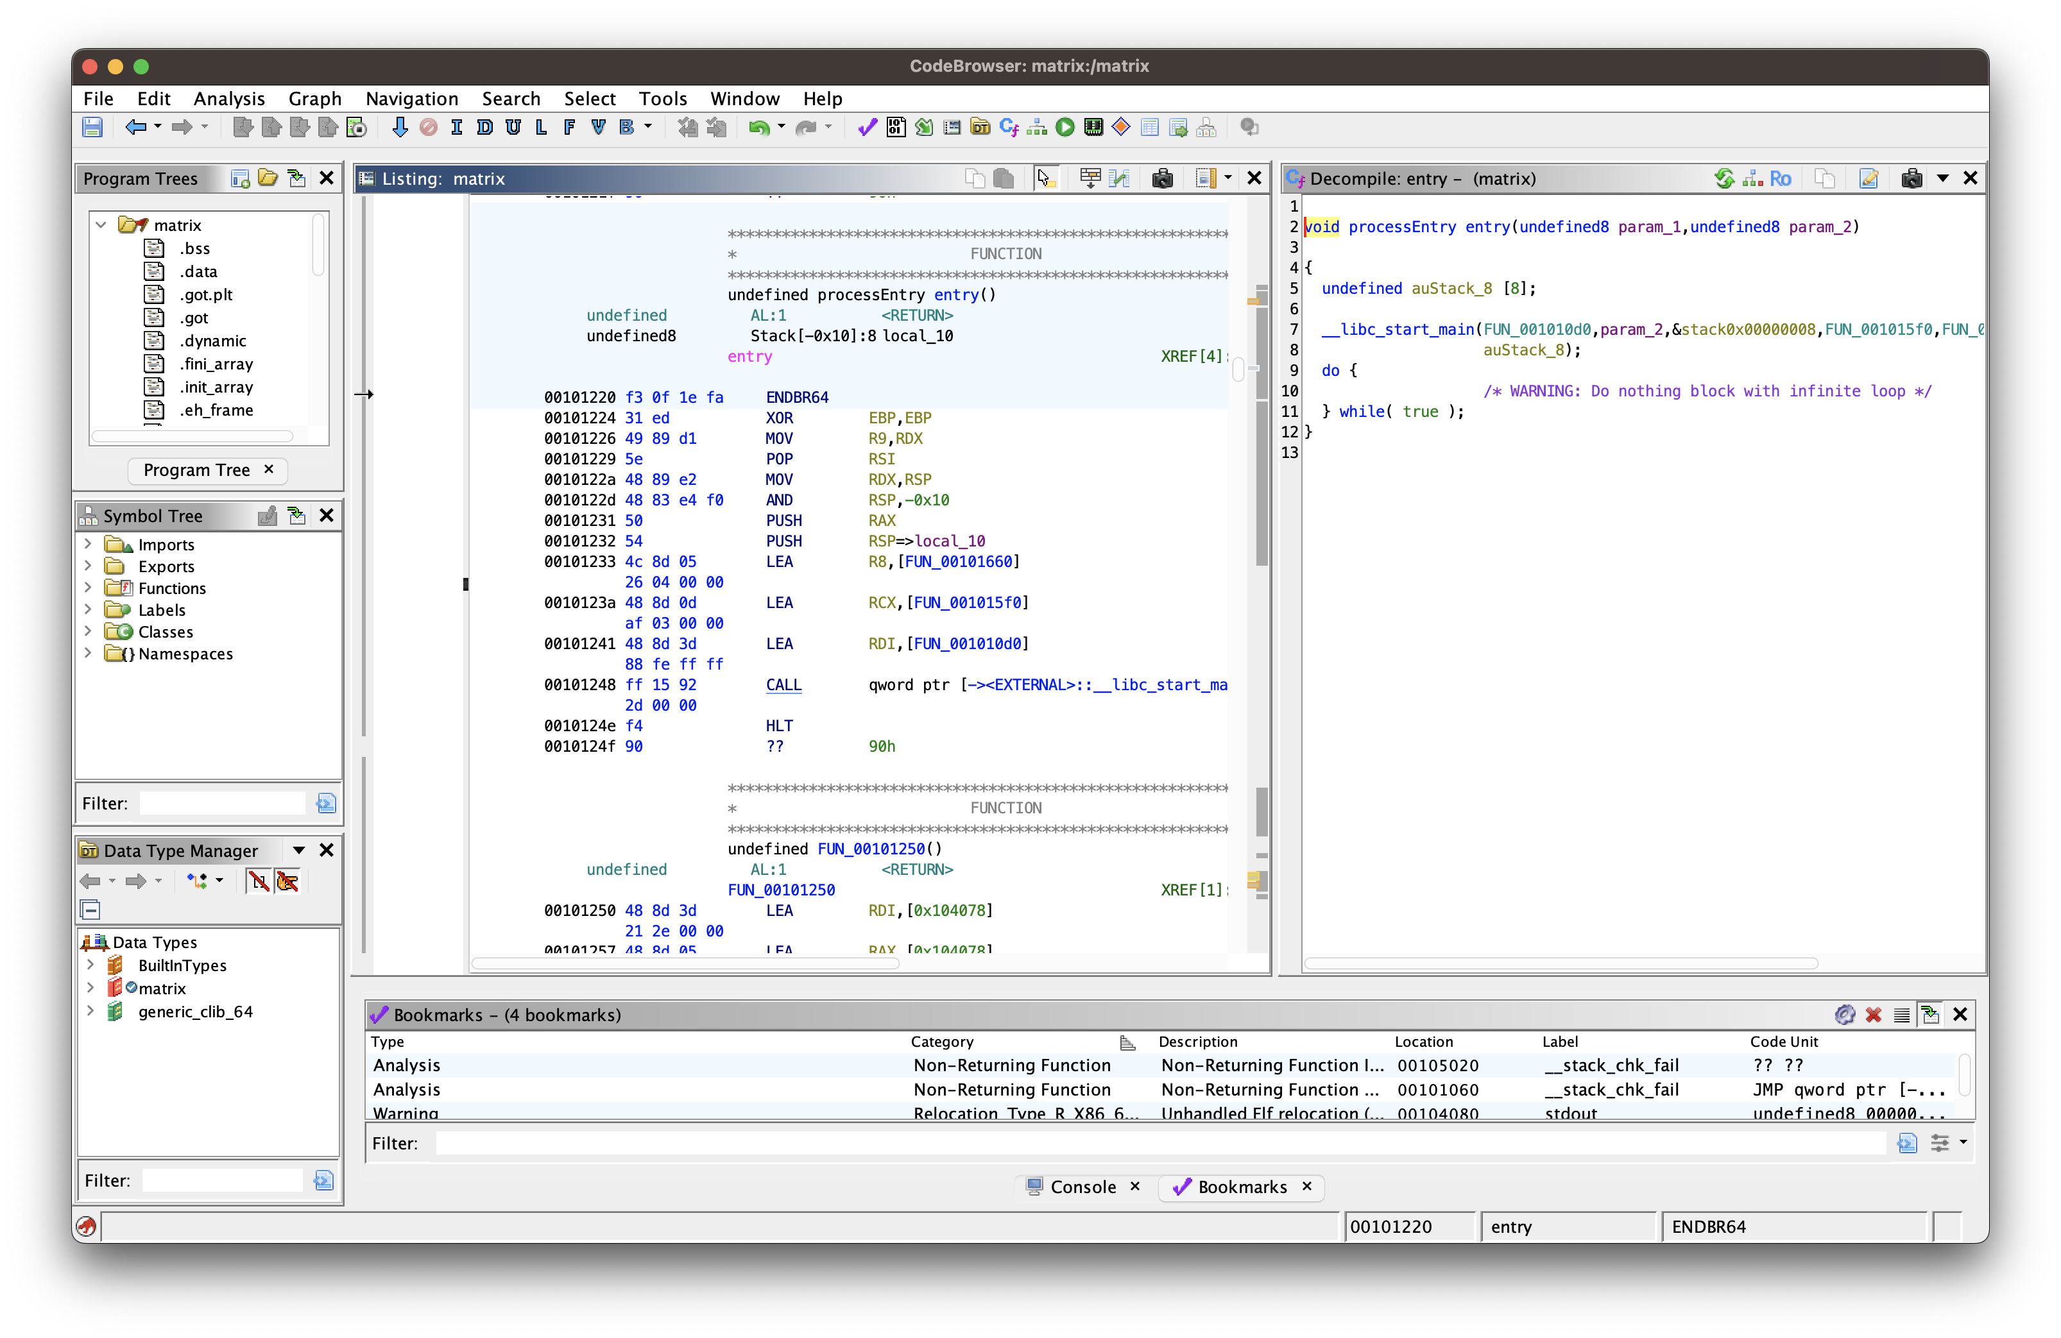Open Data Type Manager toolbar icon

(980, 128)
